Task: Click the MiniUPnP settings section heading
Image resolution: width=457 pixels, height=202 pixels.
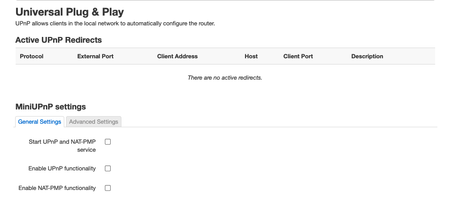Action: [x=51, y=107]
